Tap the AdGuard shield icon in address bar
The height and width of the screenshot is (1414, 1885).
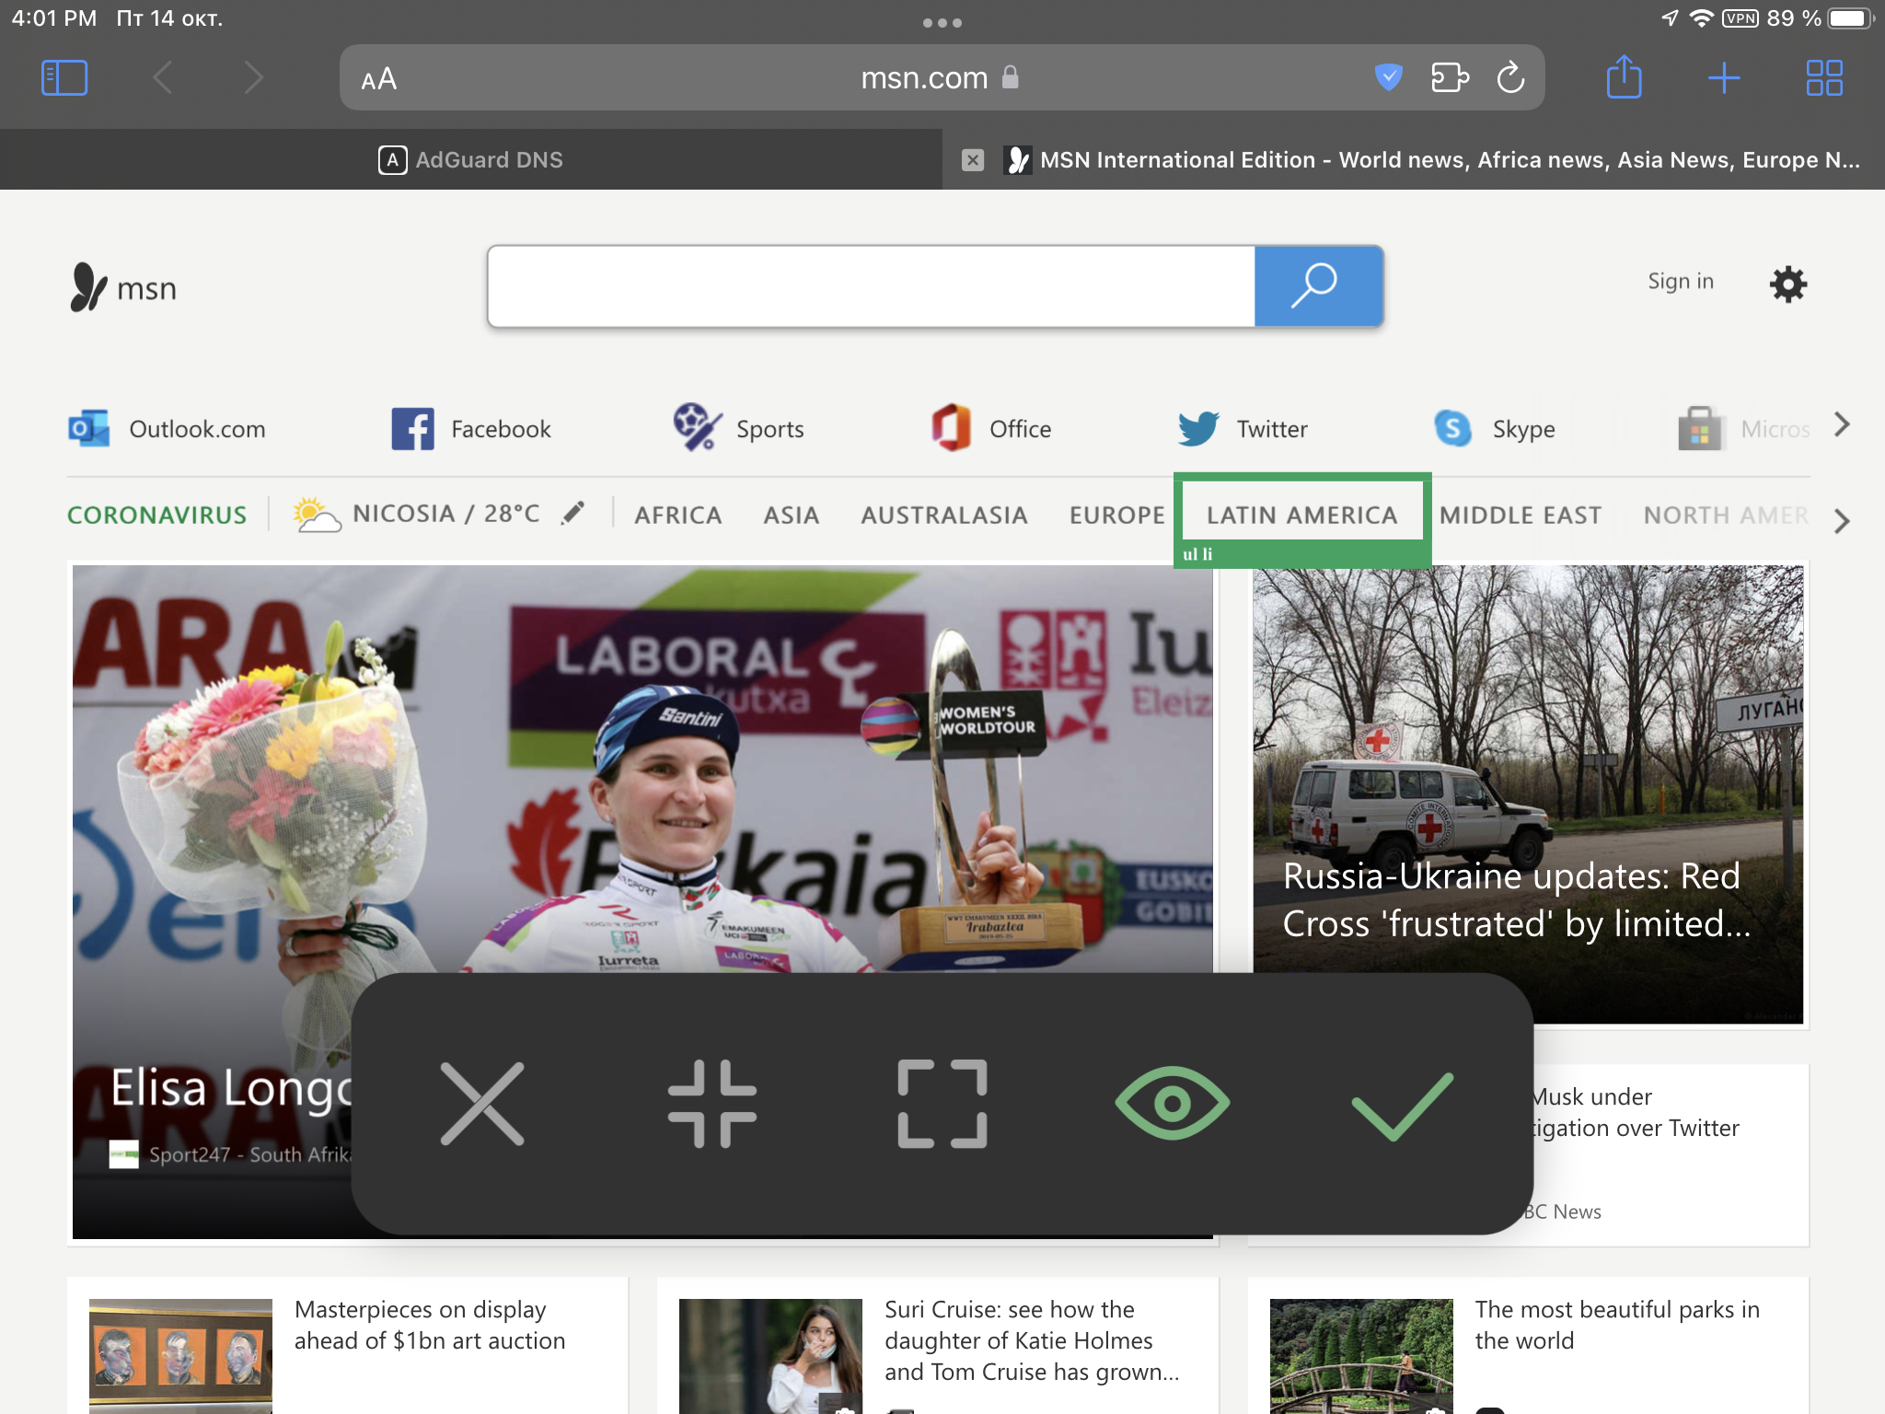point(1388,77)
